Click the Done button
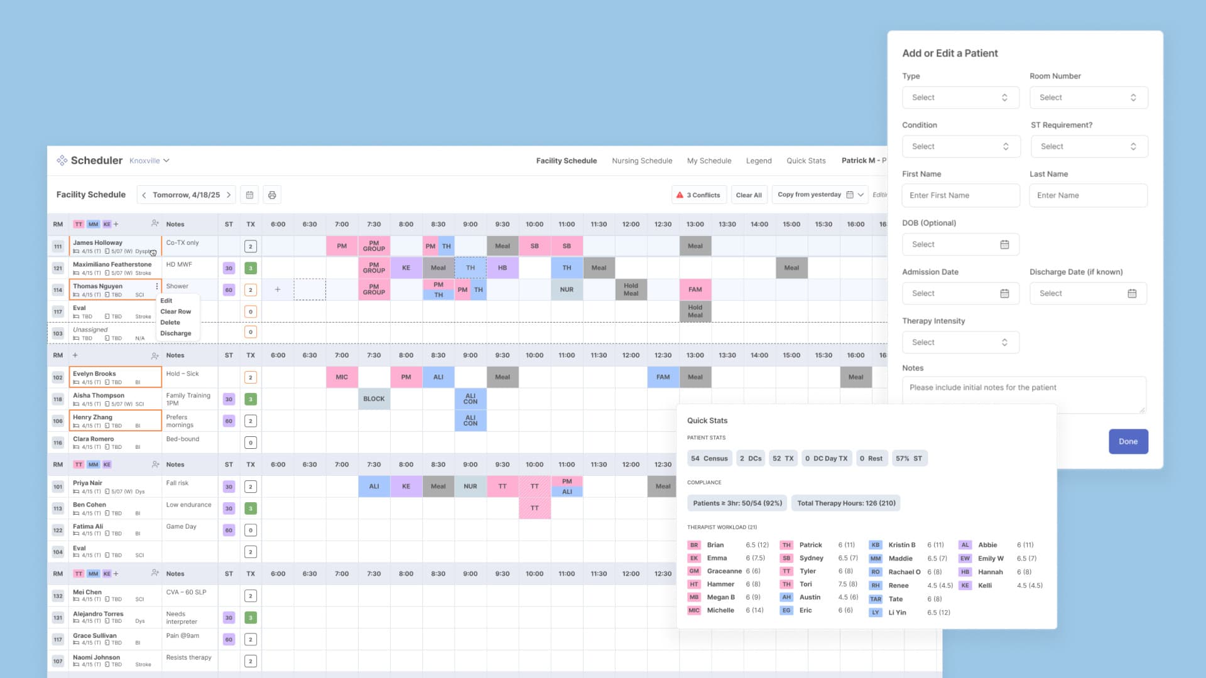This screenshot has width=1206, height=678. point(1128,441)
